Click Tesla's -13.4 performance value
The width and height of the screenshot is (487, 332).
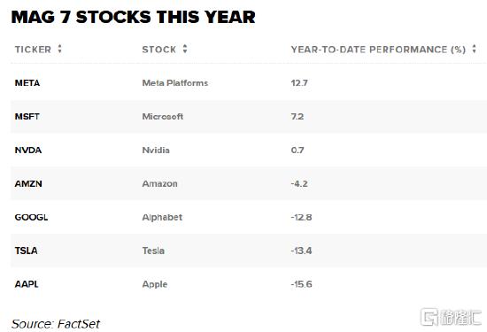click(301, 251)
